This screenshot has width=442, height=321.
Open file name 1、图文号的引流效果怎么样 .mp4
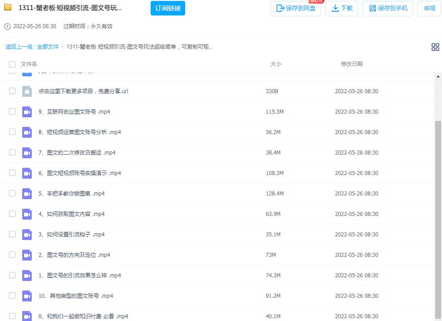tap(80, 276)
